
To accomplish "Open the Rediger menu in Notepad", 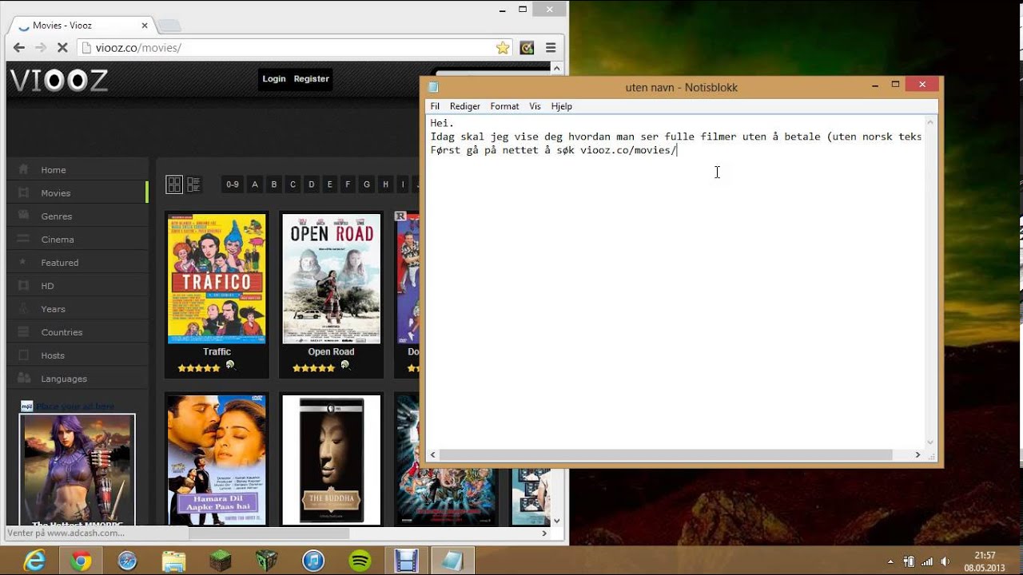I will (465, 106).
